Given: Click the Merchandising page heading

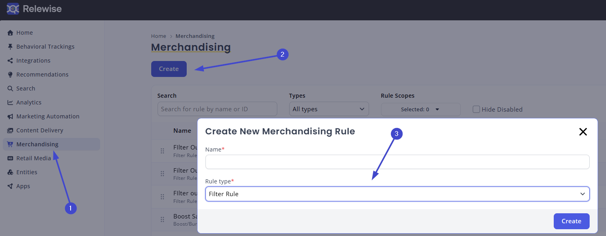Looking at the screenshot, I should pos(191,47).
